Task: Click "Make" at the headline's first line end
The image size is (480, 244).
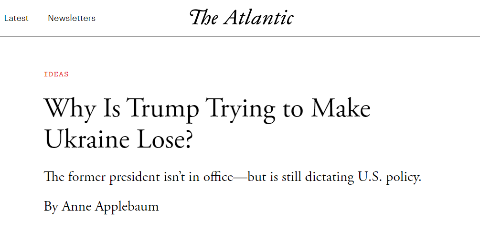Action: point(341,109)
